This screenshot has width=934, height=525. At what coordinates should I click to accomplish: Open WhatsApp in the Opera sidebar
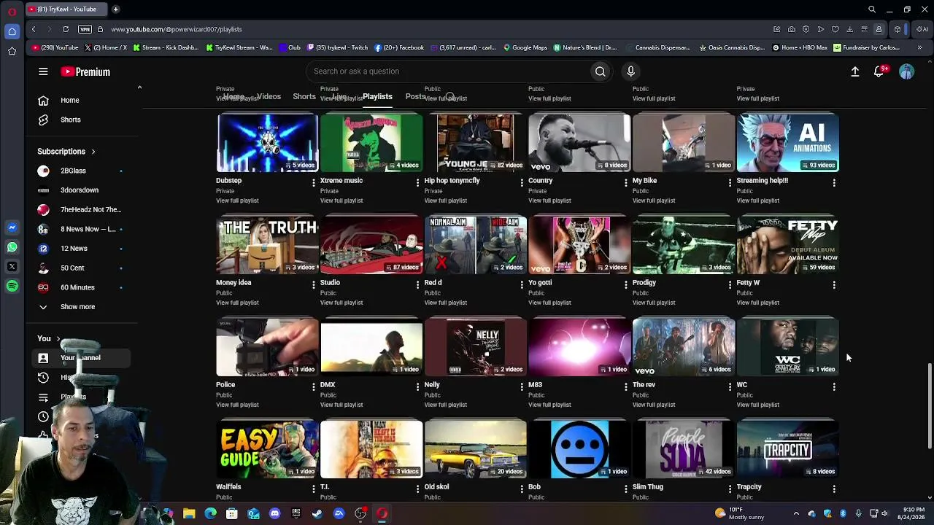tap(12, 248)
